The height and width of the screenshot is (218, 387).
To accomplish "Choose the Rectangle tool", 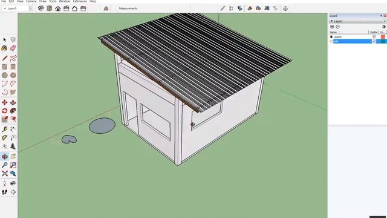I will point(4,67).
